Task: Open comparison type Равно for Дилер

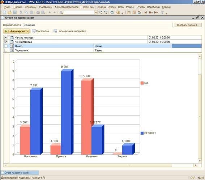Action: (133, 46)
